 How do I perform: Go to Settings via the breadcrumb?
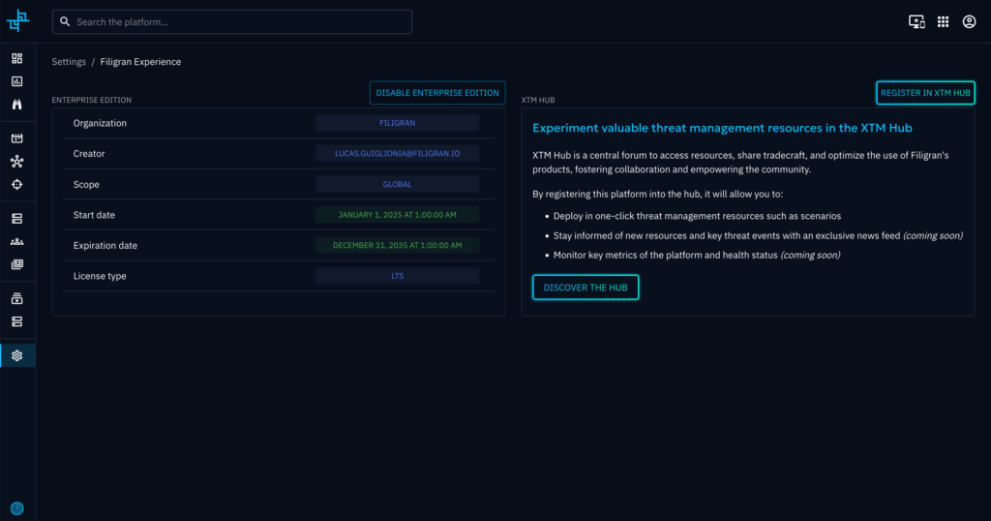point(69,62)
